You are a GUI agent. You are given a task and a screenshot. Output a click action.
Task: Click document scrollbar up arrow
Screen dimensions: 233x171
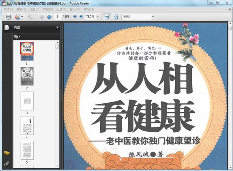coord(230,24)
